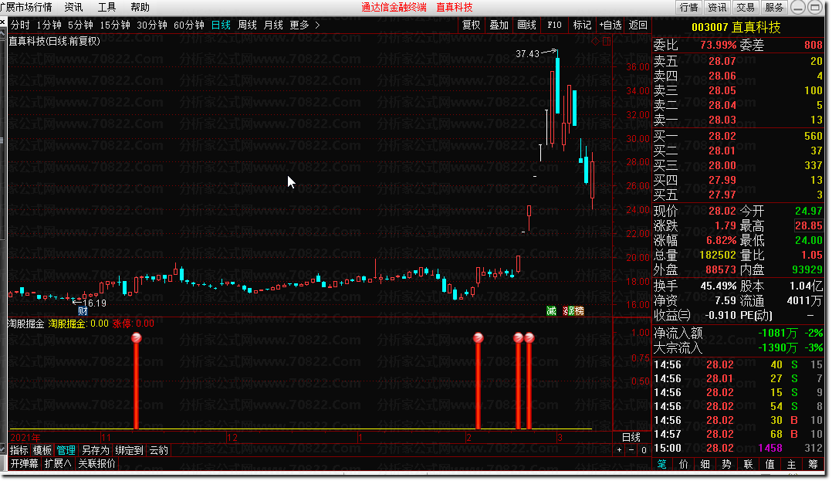Switch to 月线 monthly chart

point(272,25)
